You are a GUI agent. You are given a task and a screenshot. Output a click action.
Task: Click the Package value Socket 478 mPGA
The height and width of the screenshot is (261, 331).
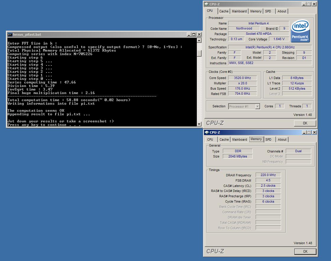258,34
